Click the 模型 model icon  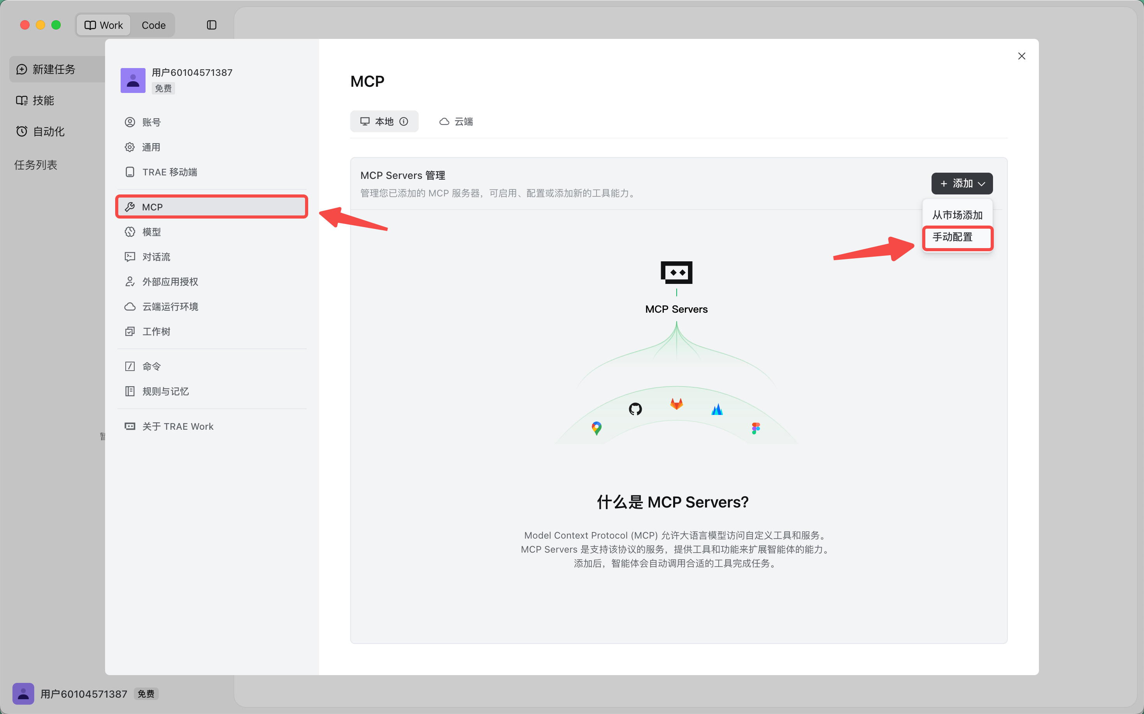coord(130,232)
